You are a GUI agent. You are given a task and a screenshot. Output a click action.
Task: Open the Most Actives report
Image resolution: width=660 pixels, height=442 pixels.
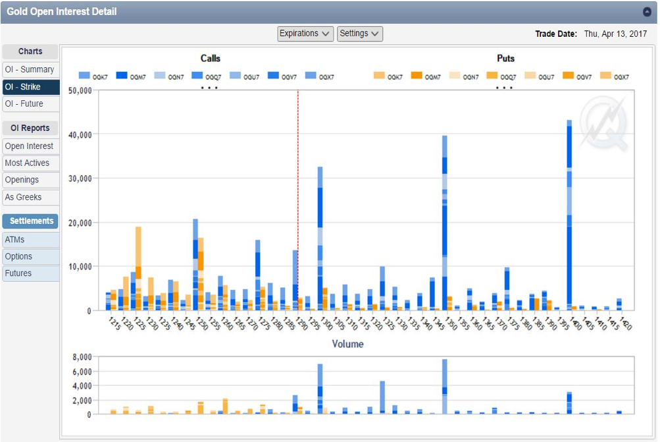[x=30, y=163]
